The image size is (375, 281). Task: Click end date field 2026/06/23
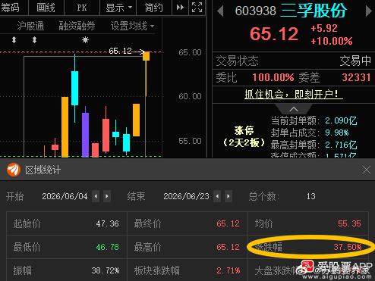pyautogui.click(x=186, y=196)
